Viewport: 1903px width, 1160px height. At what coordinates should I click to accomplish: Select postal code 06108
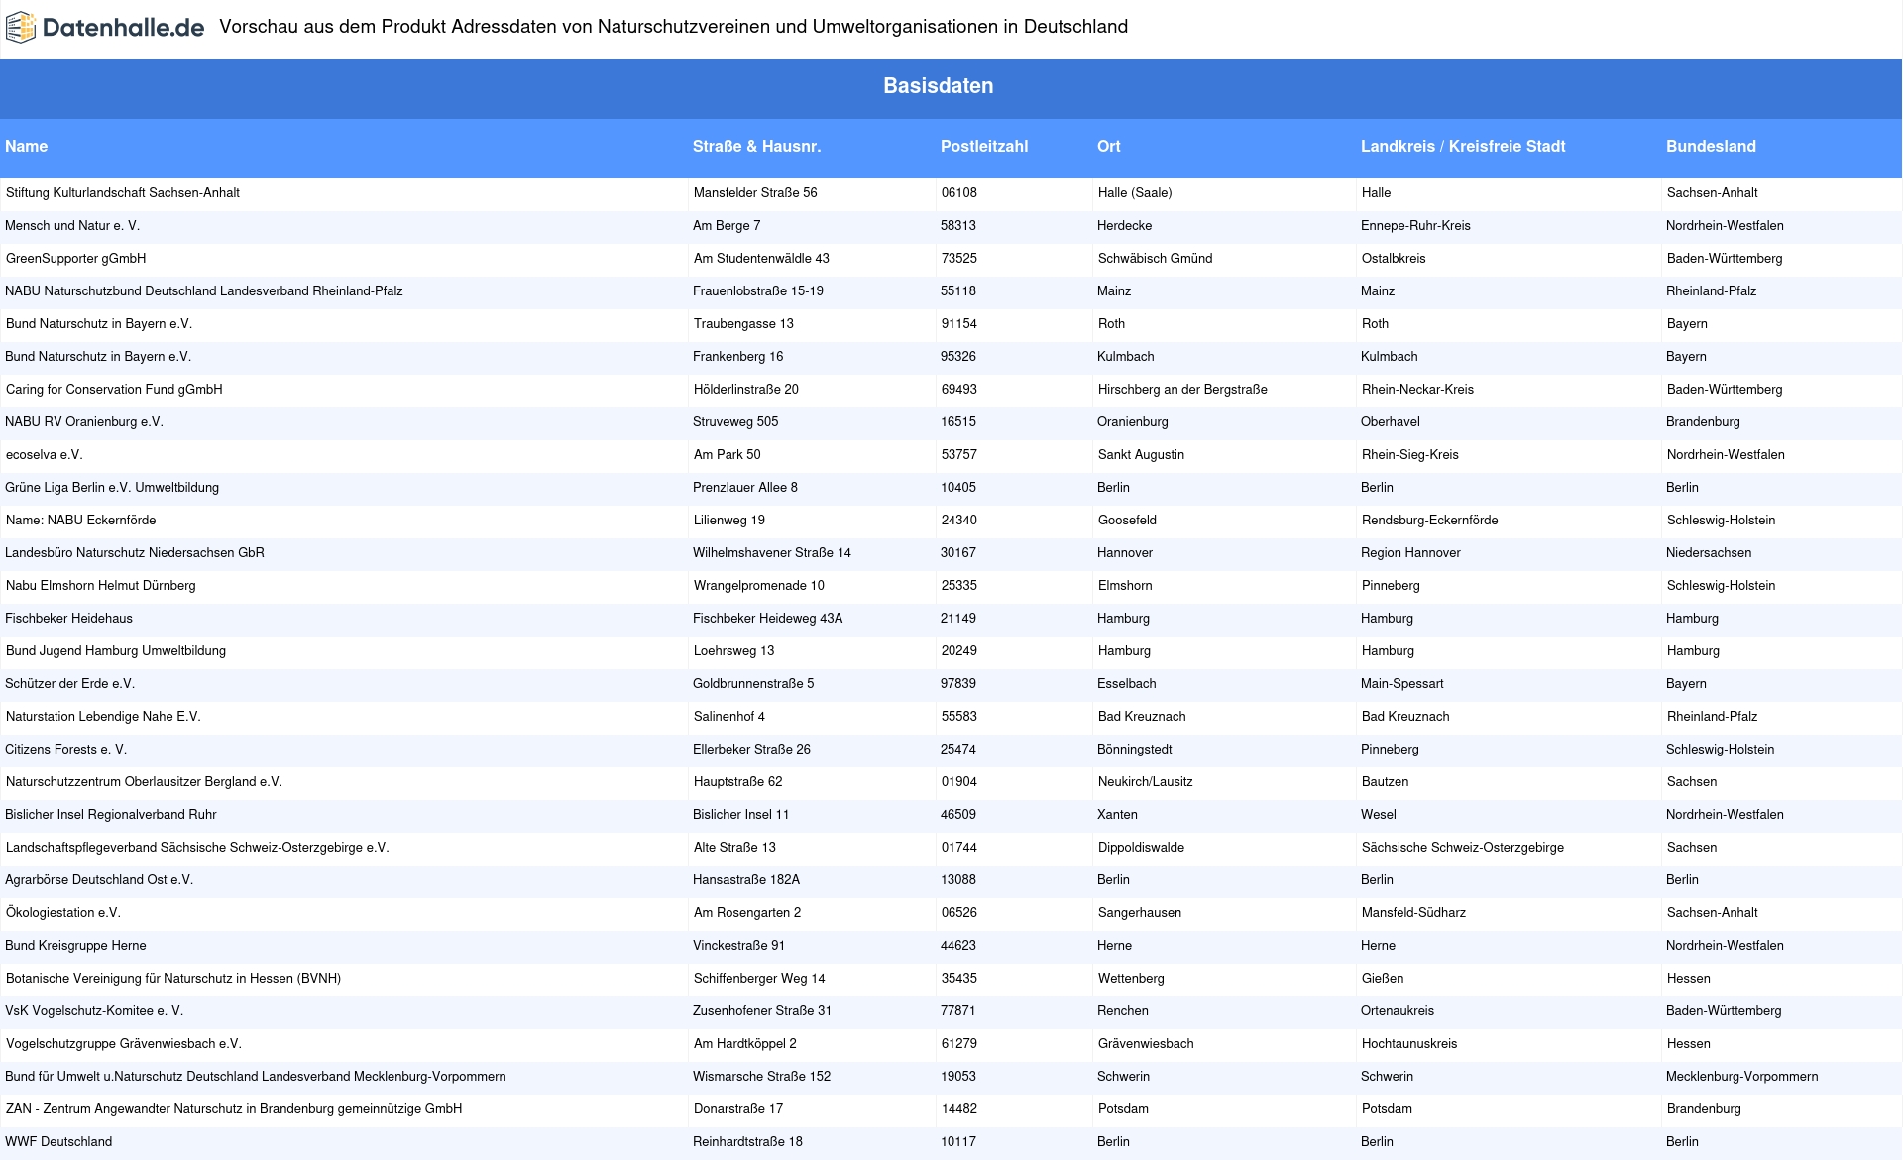tap(959, 193)
